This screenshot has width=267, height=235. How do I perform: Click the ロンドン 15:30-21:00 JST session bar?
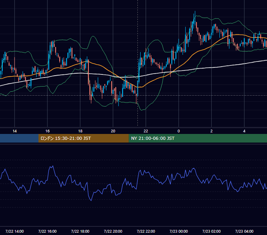point(83,138)
